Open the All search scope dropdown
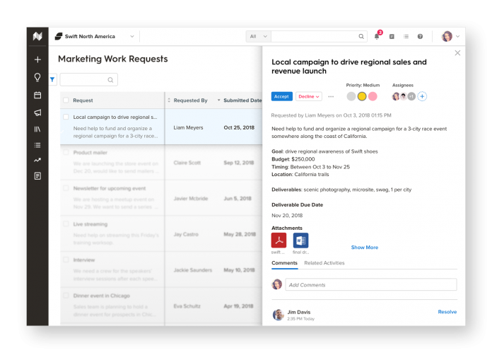The width and height of the screenshot is (492, 353). [258, 36]
